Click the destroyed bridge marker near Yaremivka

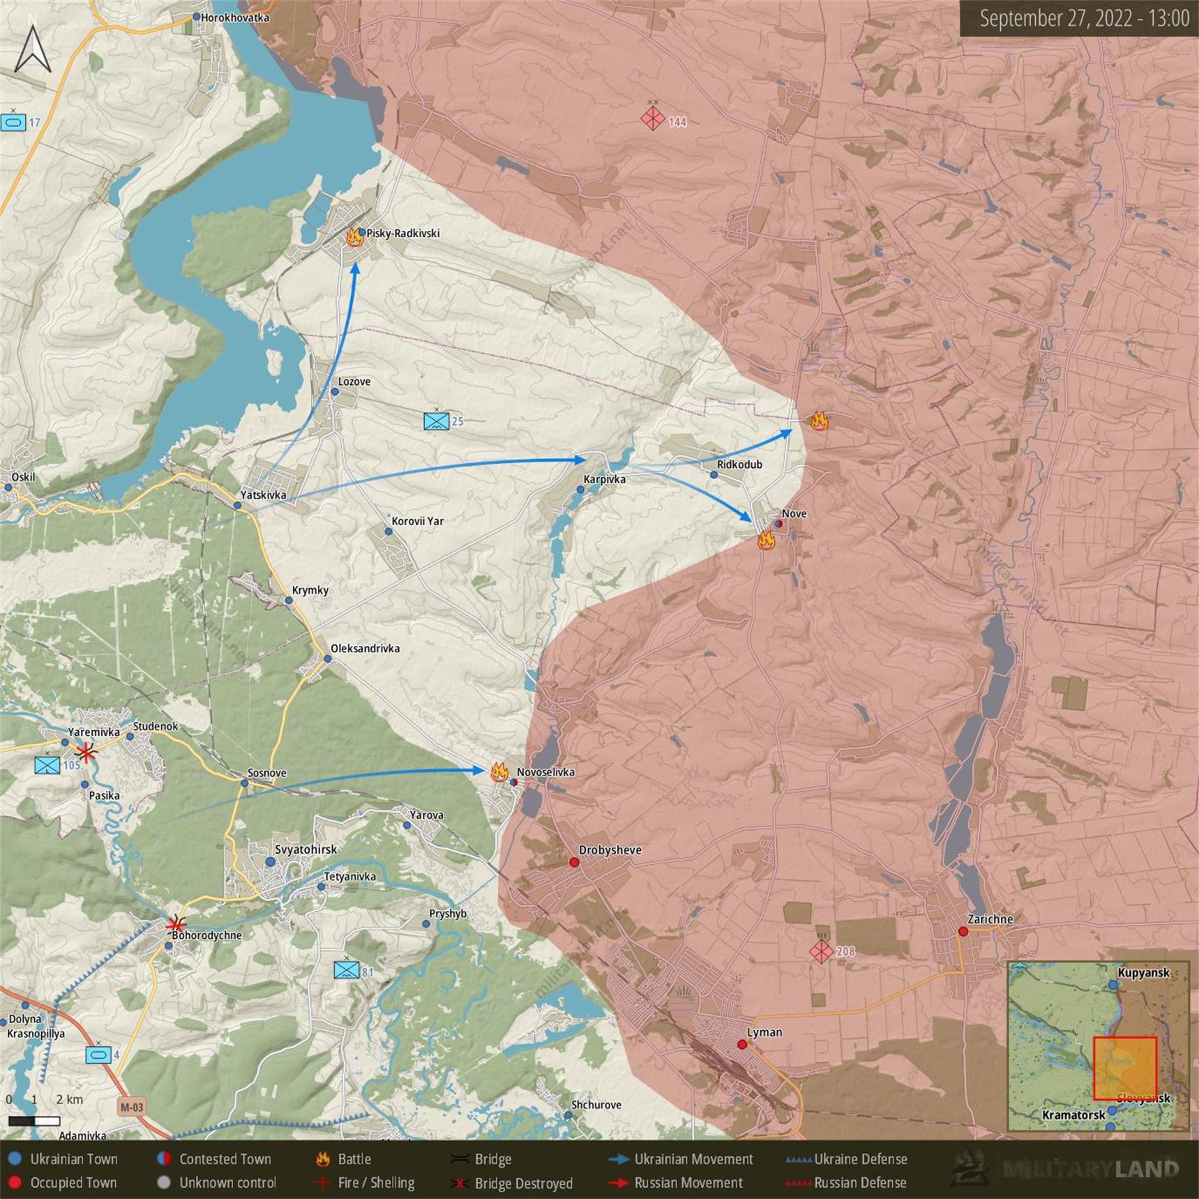click(x=86, y=752)
